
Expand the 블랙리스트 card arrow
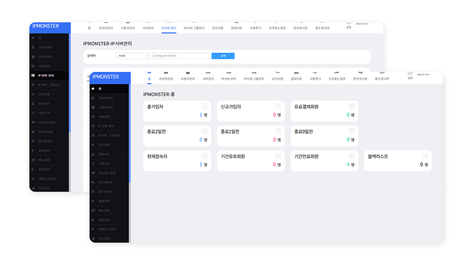coord(425,156)
